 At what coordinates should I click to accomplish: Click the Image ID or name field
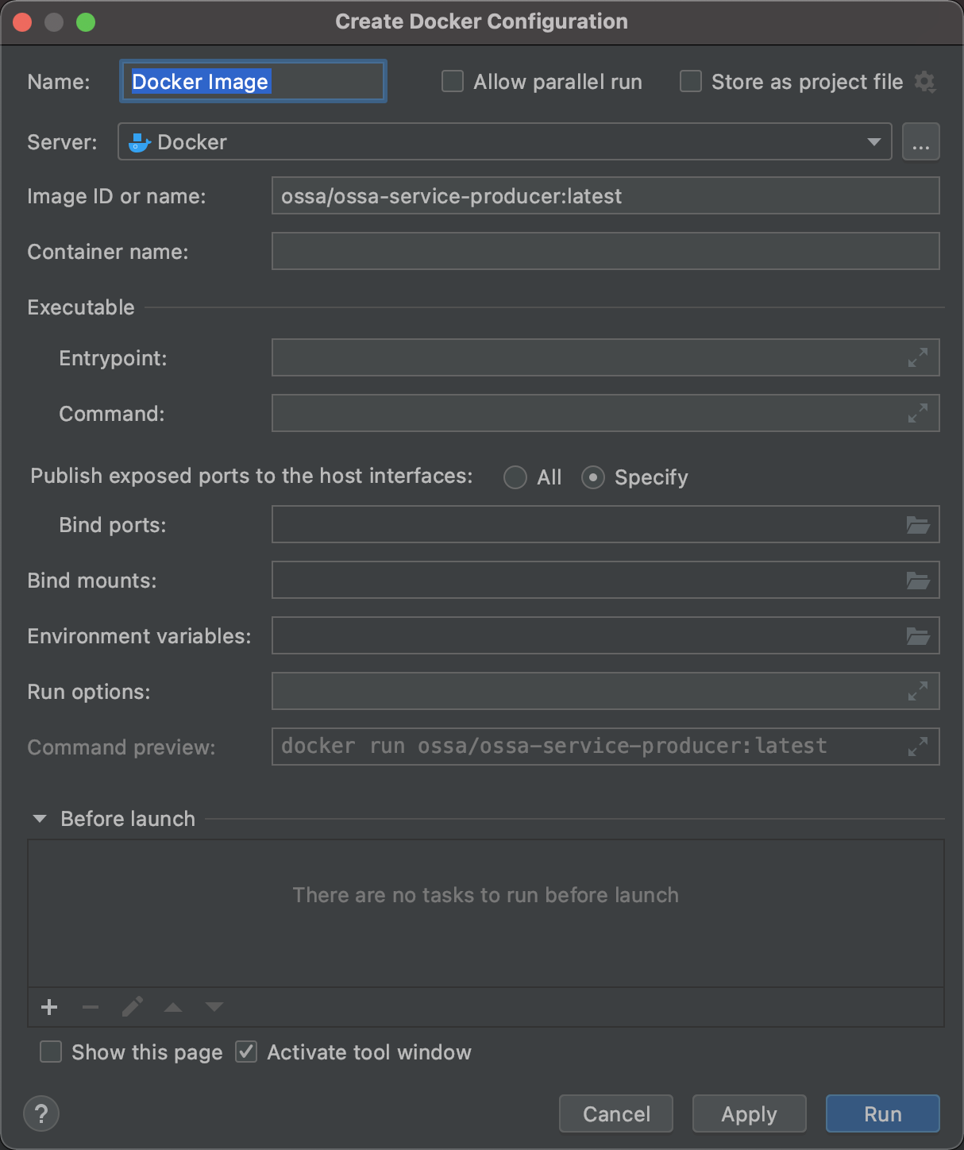click(606, 196)
